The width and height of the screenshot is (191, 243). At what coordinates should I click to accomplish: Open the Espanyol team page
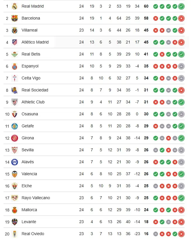[30, 66]
